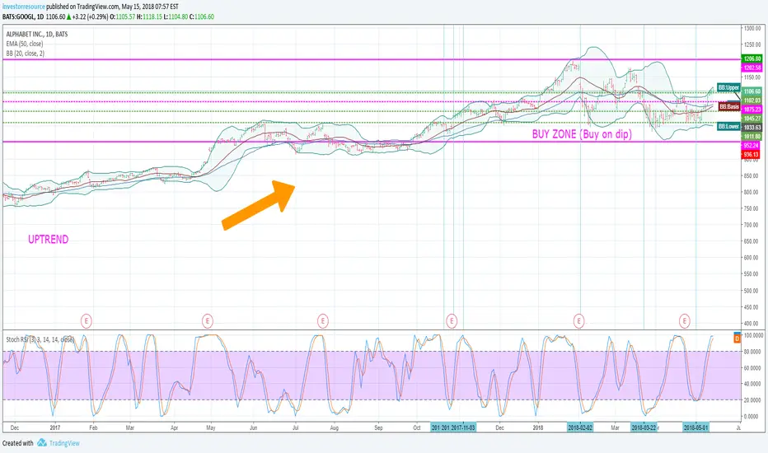Screen dimensions: 768x453
Task: Click the earnings E marker above the May 2017 label
Action: (208, 321)
